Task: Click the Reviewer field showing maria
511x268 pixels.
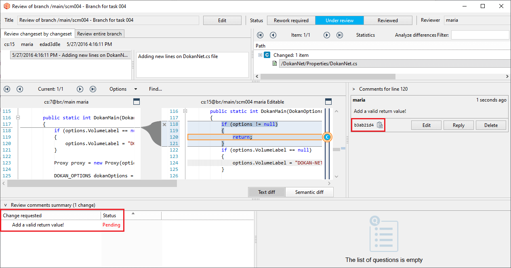Action: click(476, 20)
